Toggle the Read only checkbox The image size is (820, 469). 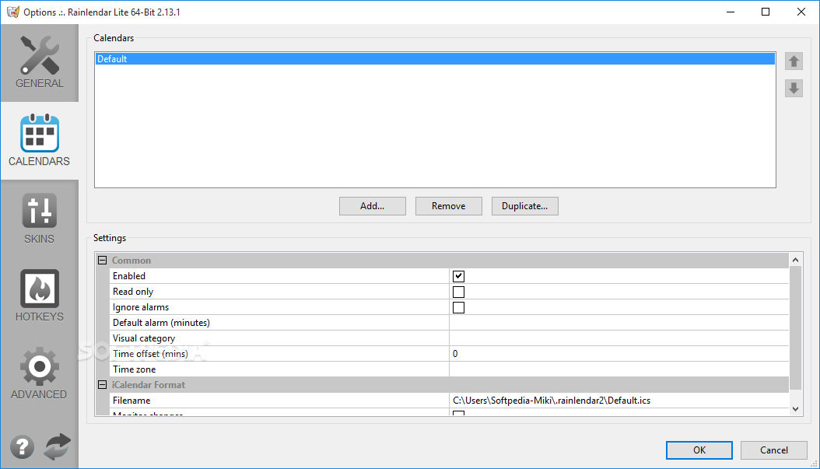click(459, 292)
